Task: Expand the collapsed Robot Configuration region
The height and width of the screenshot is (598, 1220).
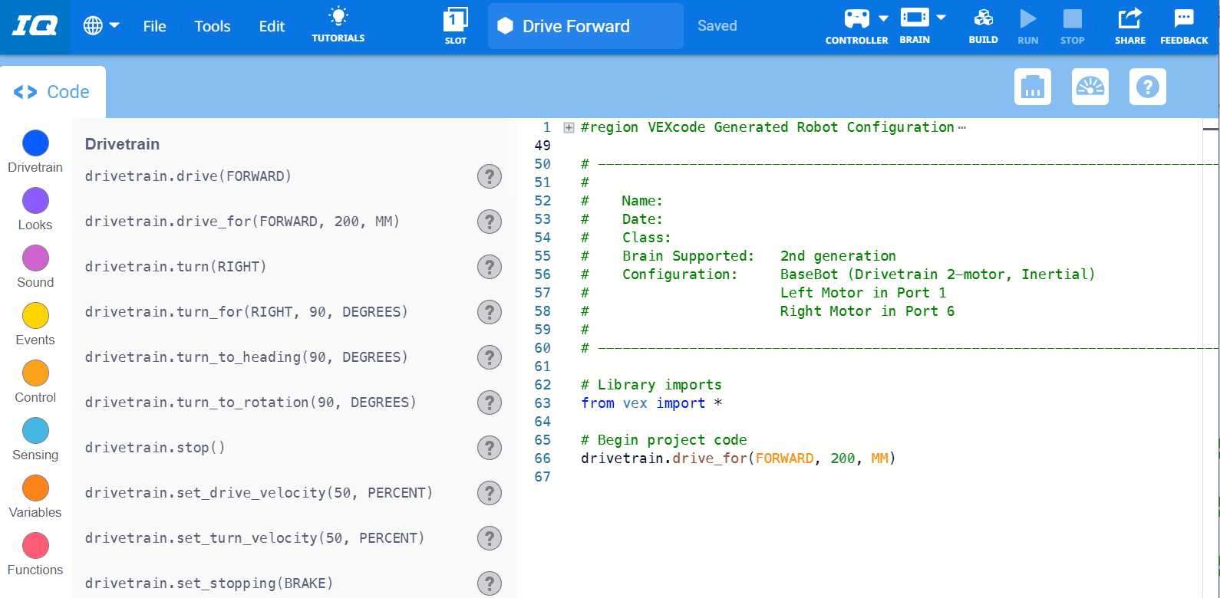Action: tap(569, 128)
